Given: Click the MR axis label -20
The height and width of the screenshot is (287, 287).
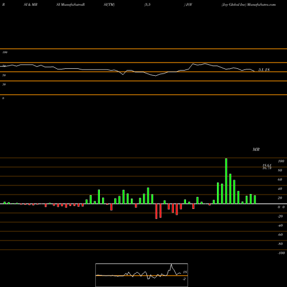Looking at the screenshot, I should click(x=280, y=216).
